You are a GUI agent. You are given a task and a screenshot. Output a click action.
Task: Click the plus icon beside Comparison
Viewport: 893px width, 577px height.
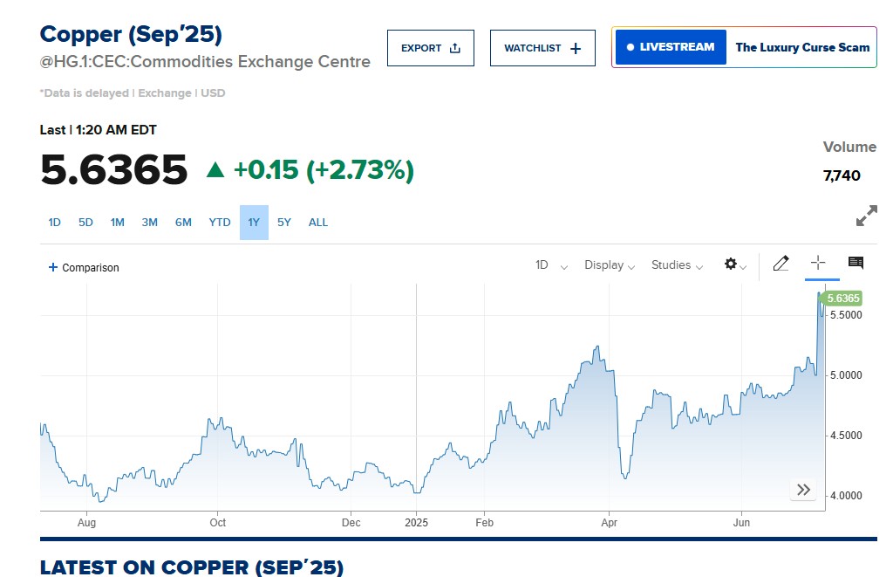click(53, 268)
